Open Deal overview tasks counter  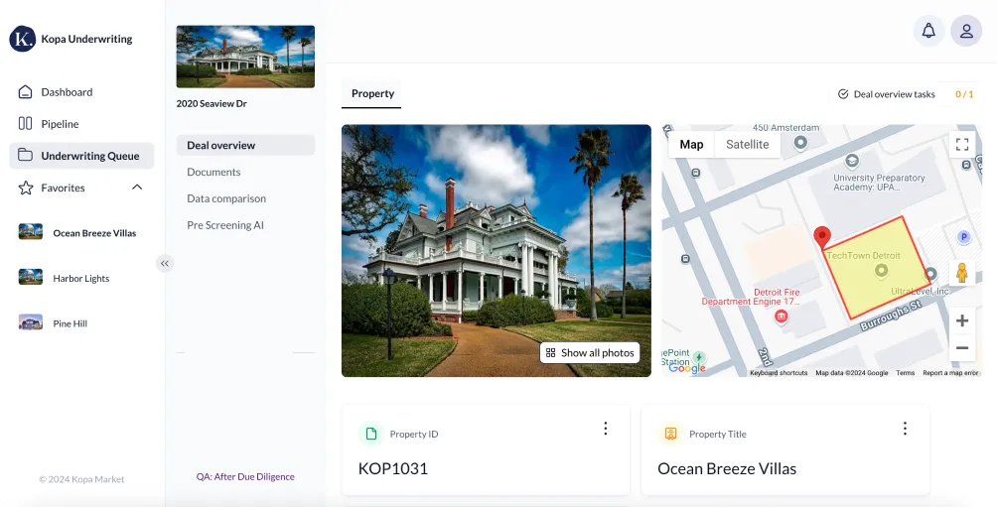point(905,94)
